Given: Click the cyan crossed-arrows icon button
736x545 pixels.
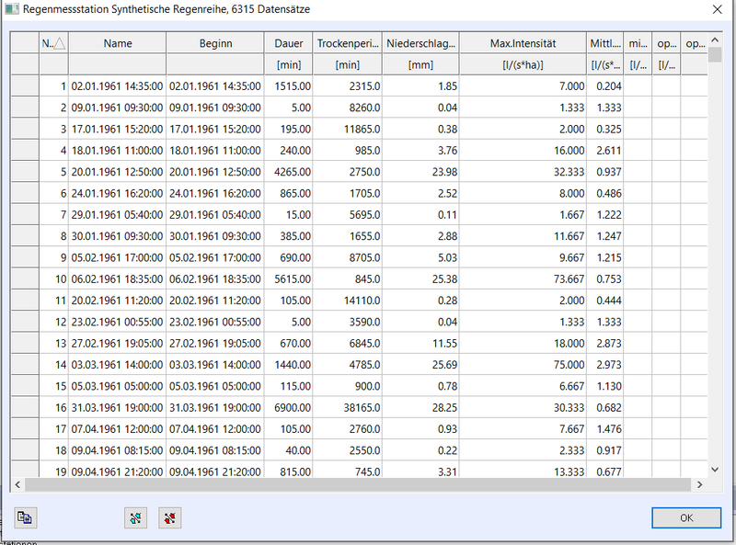Looking at the screenshot, I should 135,517.
